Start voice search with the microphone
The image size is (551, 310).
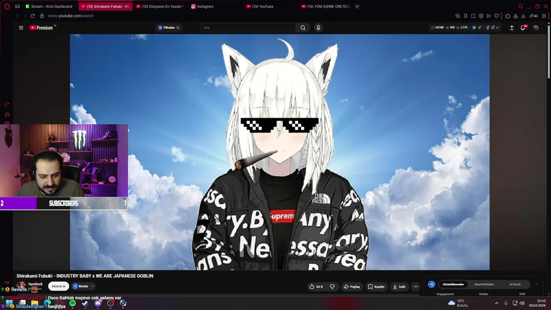click(x=318, y=28)
